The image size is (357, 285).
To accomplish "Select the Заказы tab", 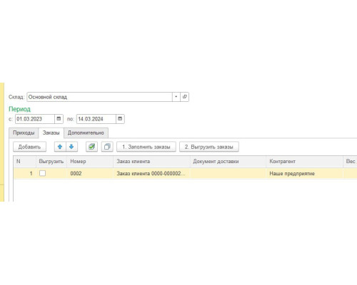I will pos(51,133).
